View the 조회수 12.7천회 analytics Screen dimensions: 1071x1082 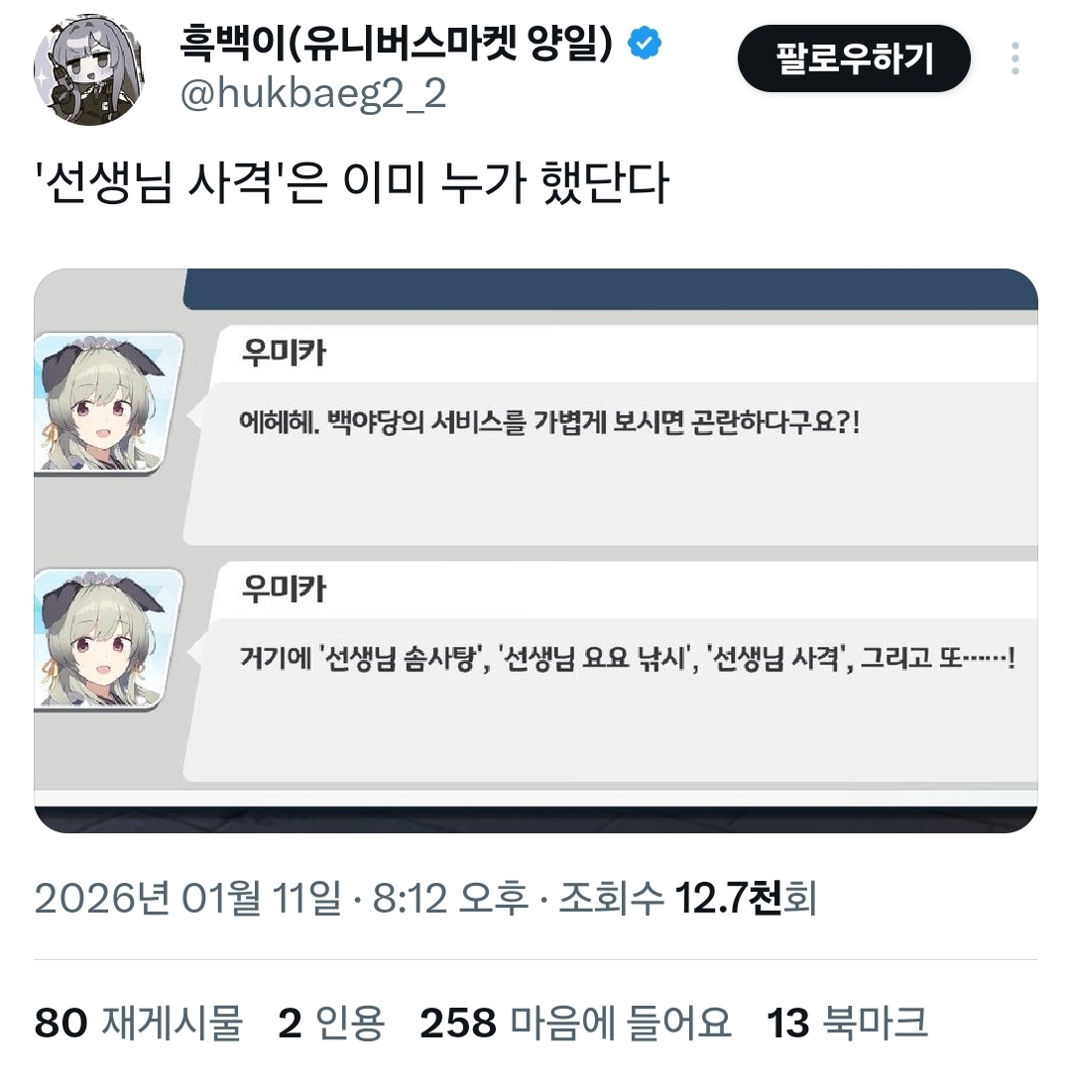[688, 899]
